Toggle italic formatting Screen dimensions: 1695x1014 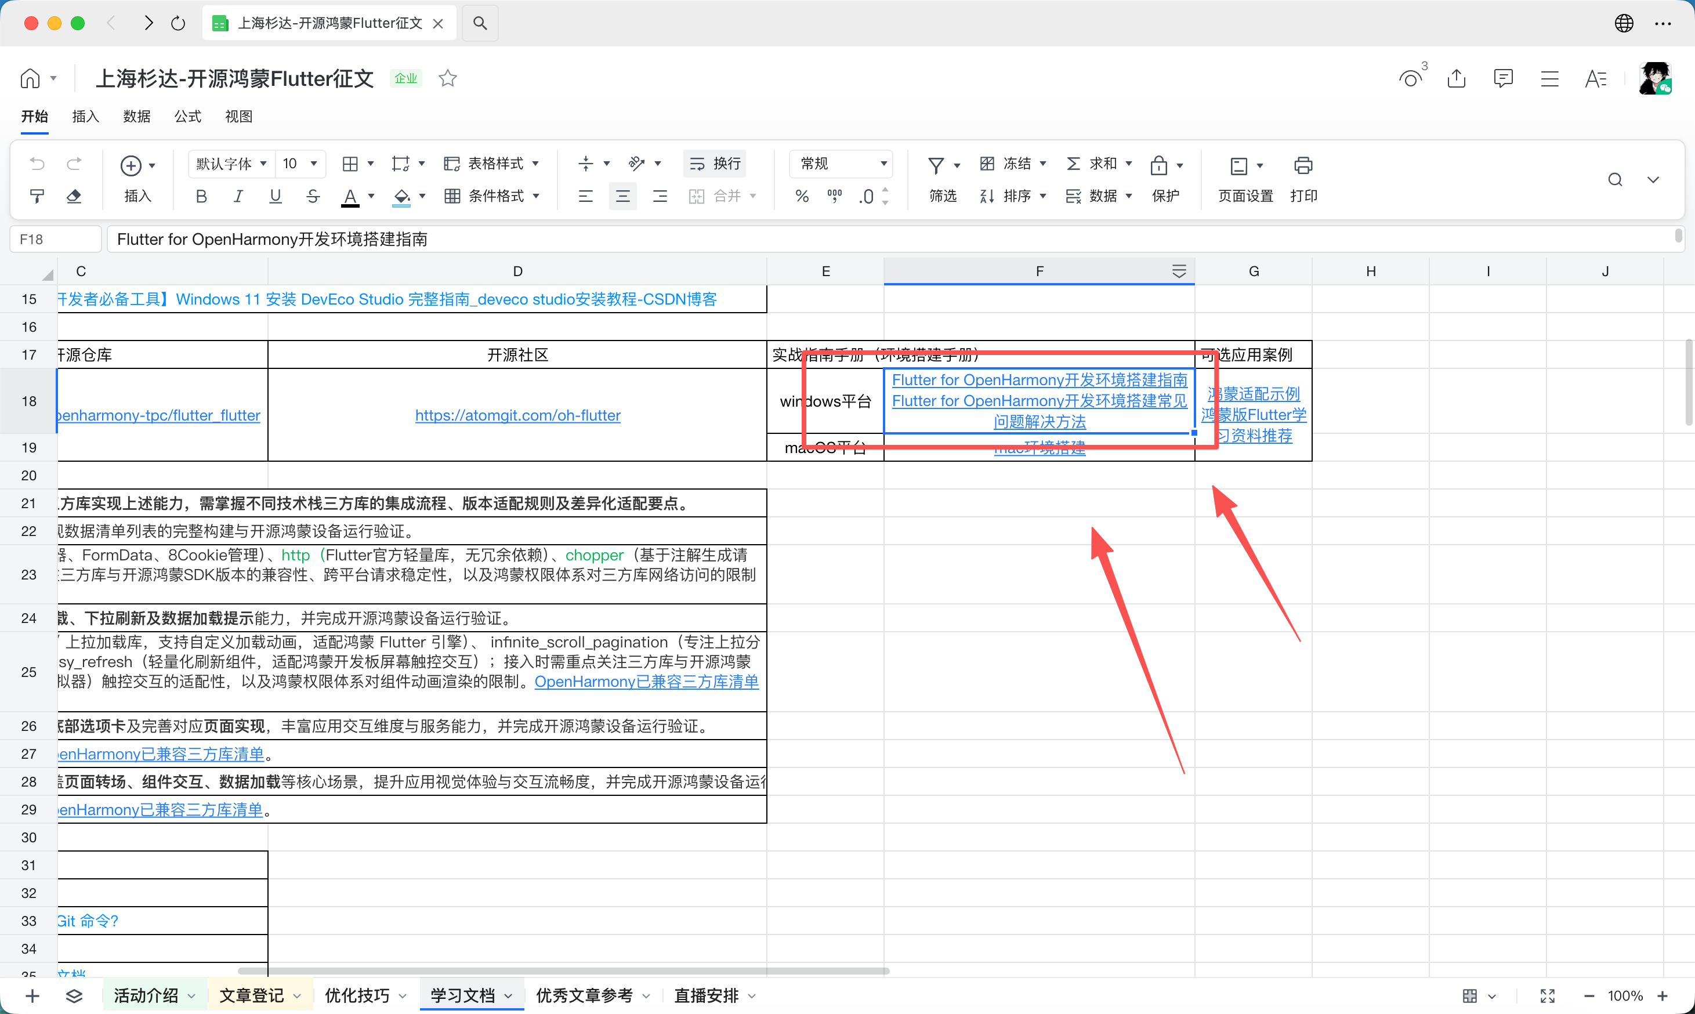click(238, 197)
